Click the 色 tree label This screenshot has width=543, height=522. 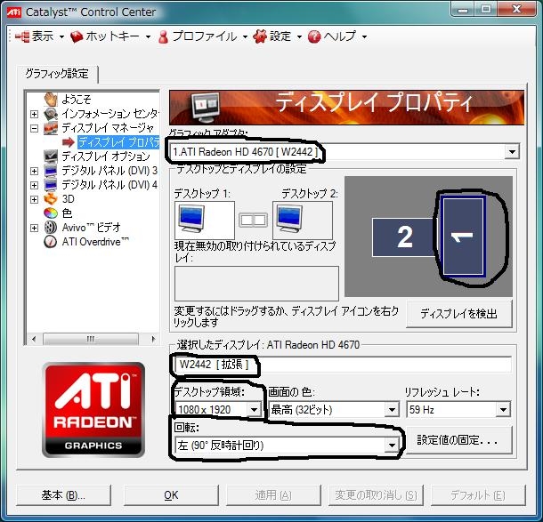[x=67, y=213]
